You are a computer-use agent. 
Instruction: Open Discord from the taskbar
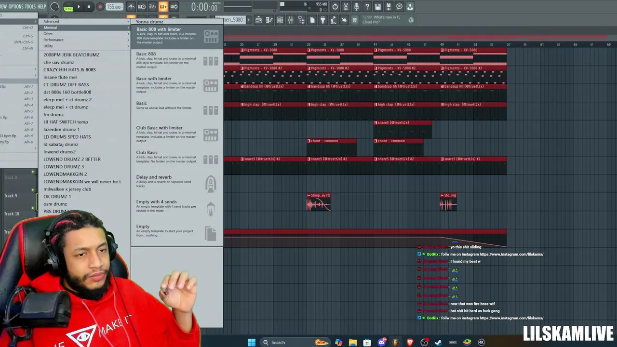381,342
